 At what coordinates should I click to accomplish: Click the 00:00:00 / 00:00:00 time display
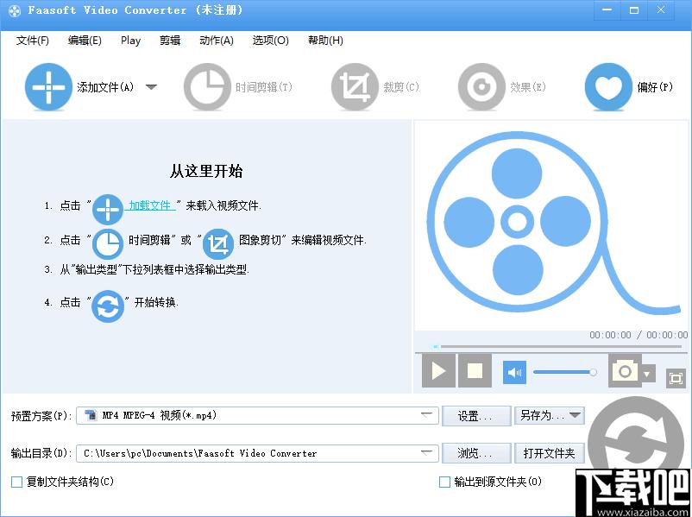pyautogui.click(x=639, y=335)
